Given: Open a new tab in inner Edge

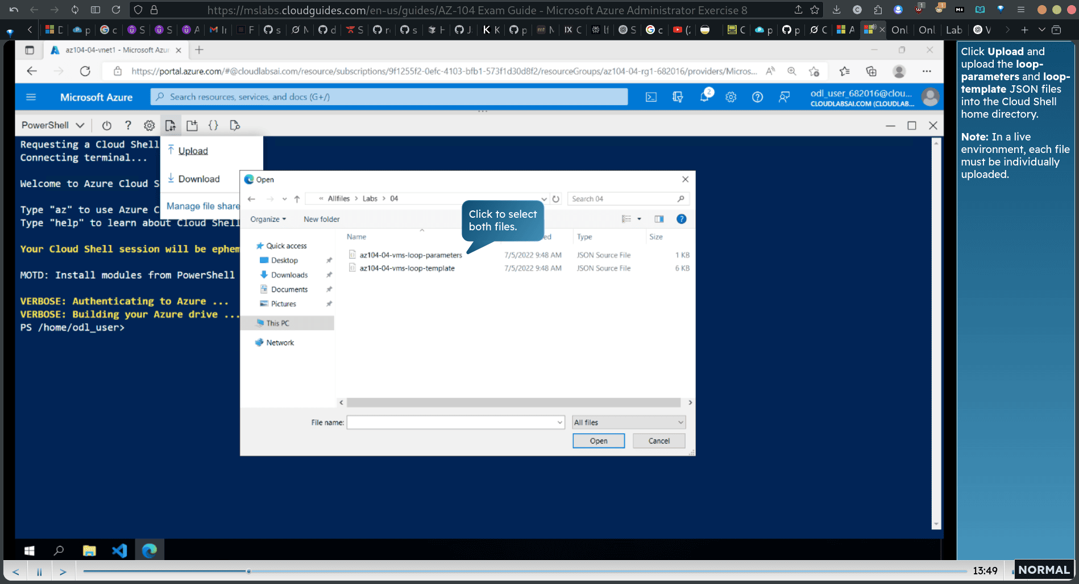Looking at the screenshot, I should point(199,50).
